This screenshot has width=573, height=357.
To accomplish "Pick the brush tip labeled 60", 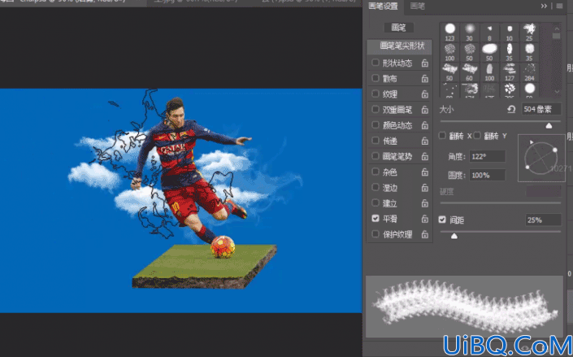I will 470,72.
